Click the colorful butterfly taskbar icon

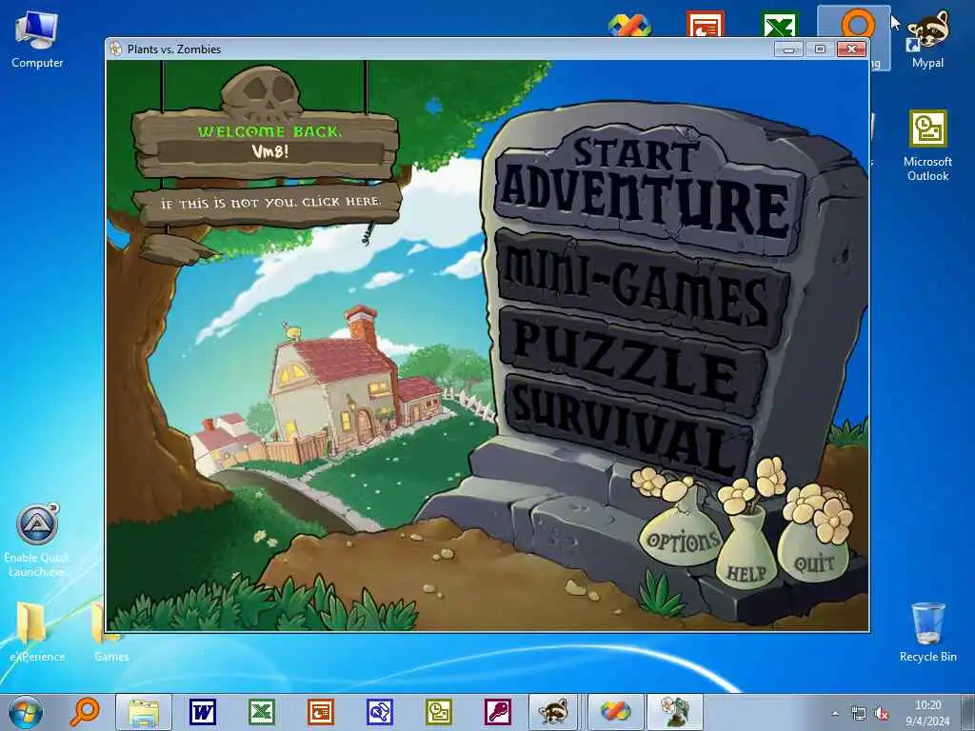click(615, 712)
